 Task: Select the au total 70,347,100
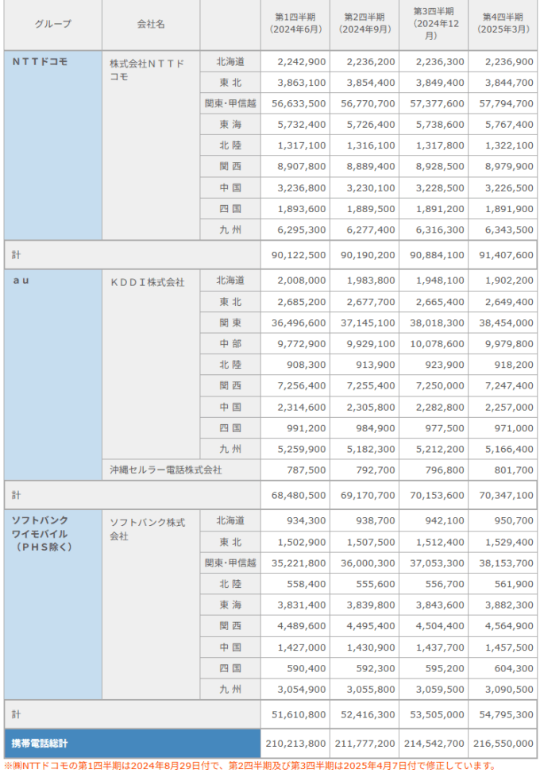pos(507,496)
